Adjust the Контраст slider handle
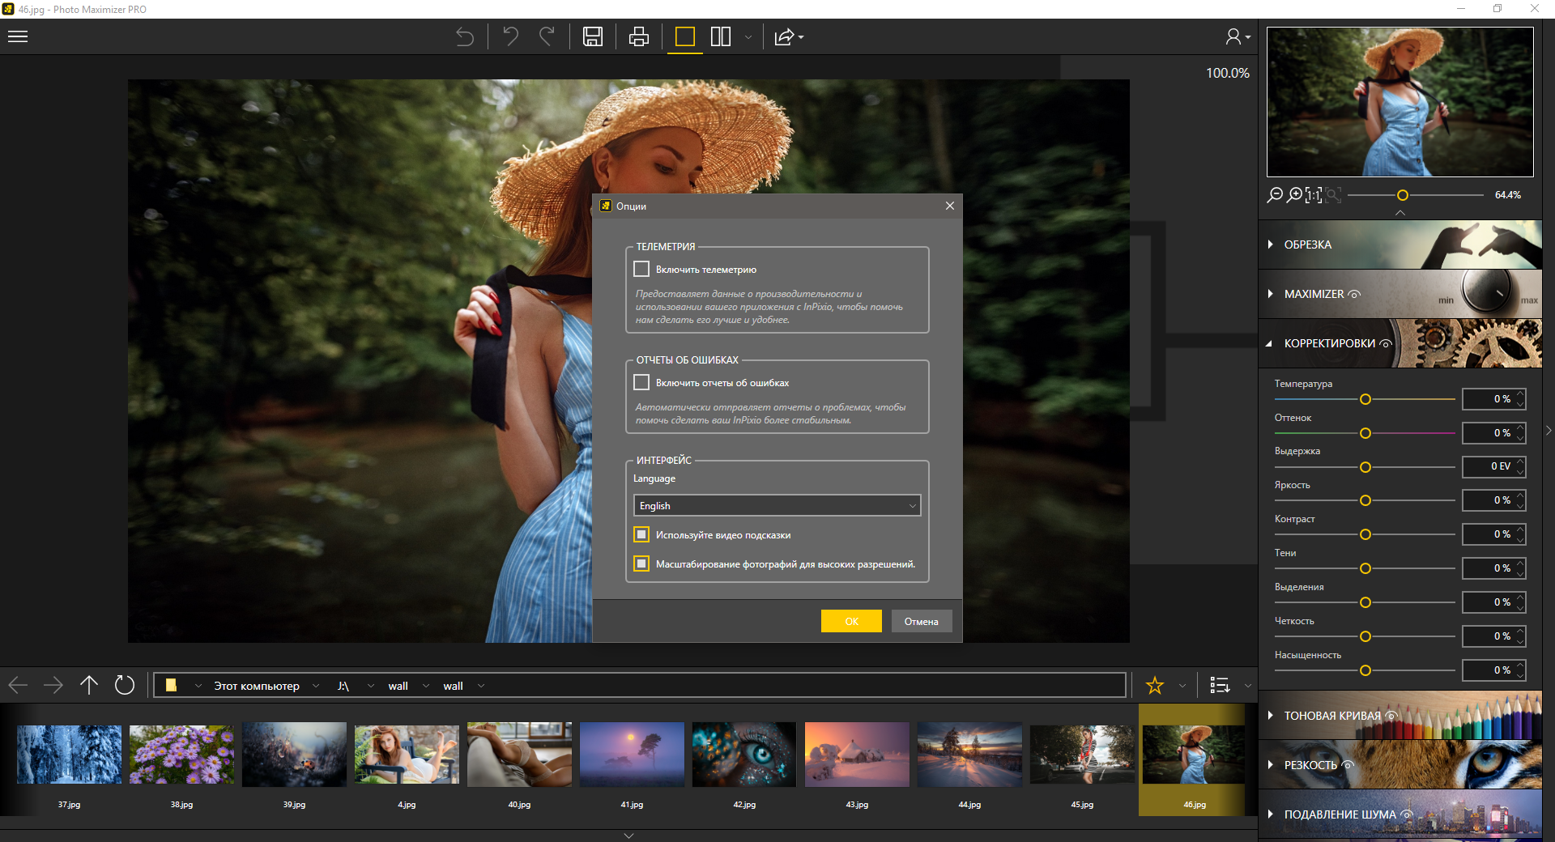The height and width of the screenshot is (842, 1555). 1365,534
